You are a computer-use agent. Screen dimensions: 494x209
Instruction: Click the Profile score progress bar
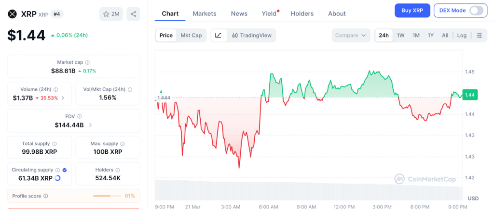tap(107, 196)
